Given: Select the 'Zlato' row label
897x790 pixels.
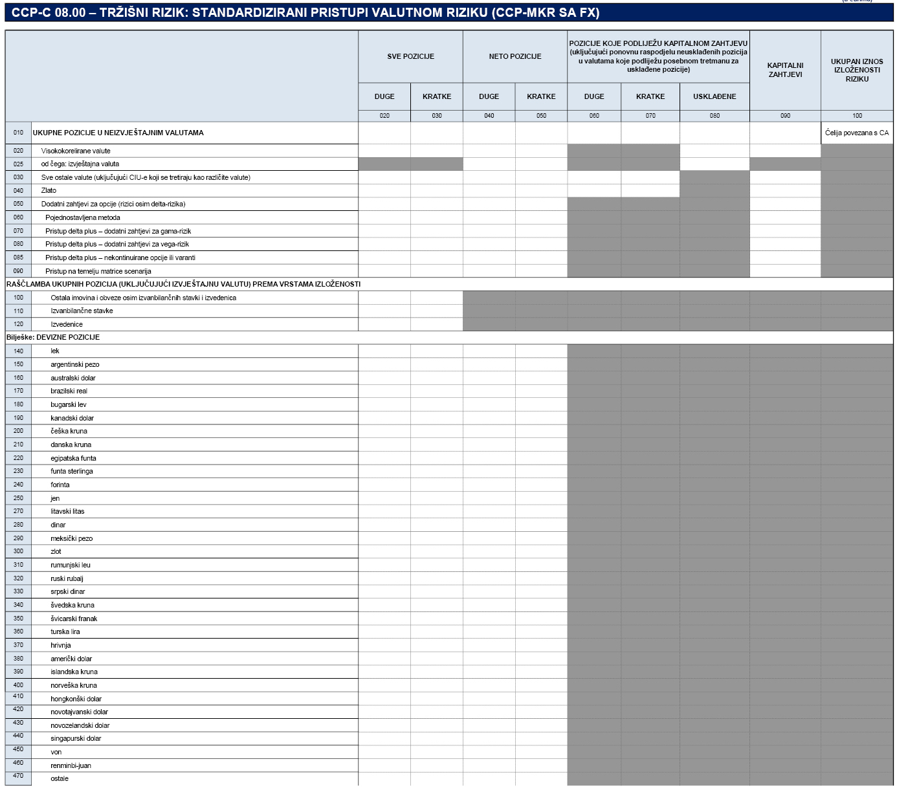Looking at the screenshot, I should click(x=49, y=190).
